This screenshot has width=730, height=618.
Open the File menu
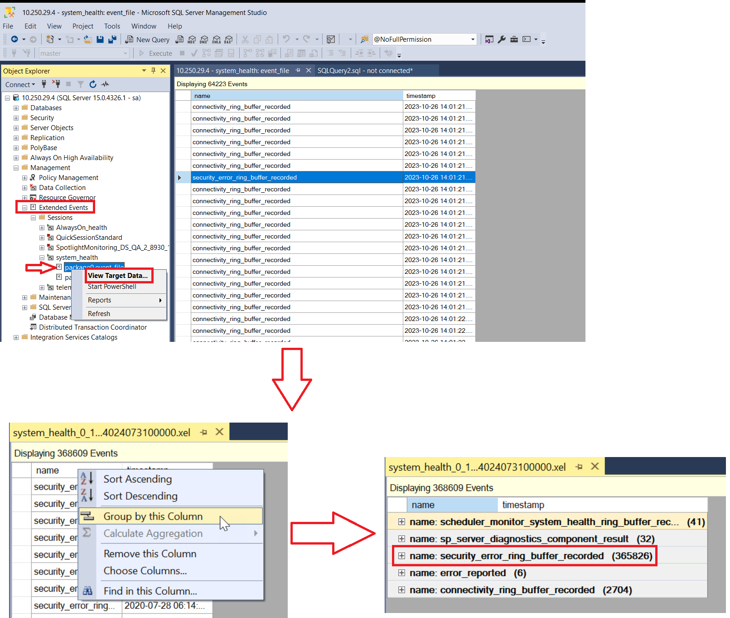click(x=8, y=26)
